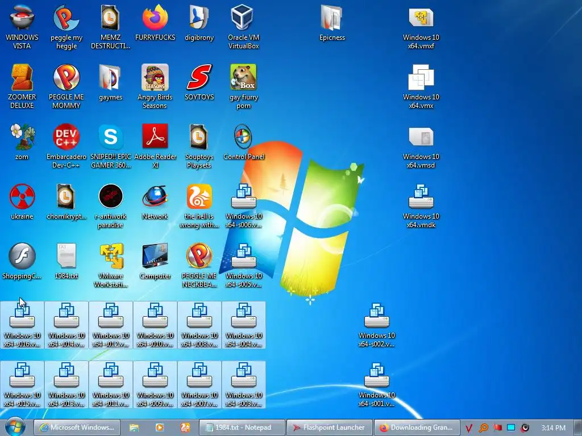Click the Show desktop button at taskbar end
Screen dimensions: 582x436
[578, 427]
